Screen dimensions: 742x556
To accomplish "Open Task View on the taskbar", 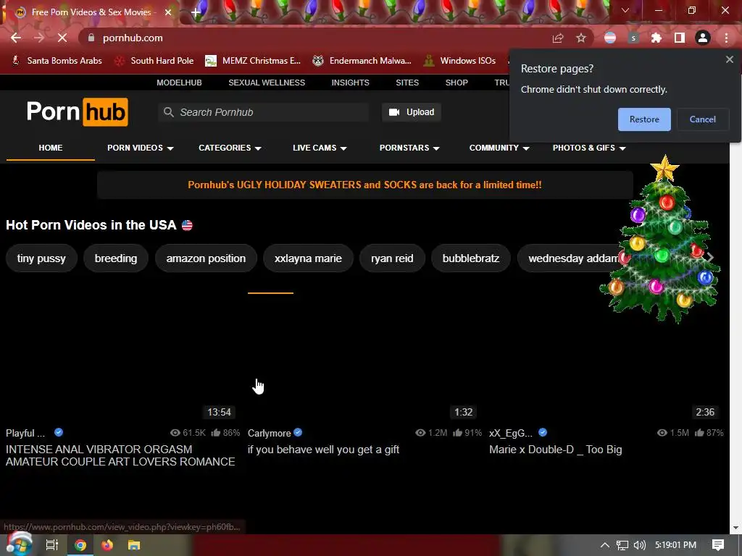I will pyautogui.click(x=52, y=545).
